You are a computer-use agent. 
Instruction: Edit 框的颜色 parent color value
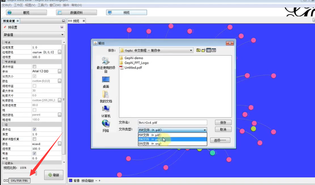point(60,115)
